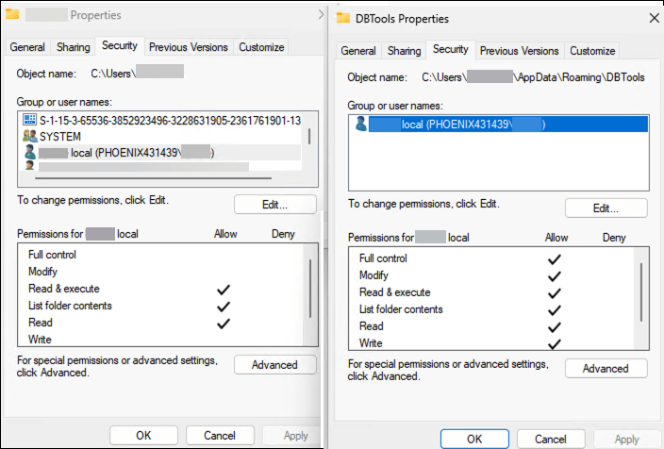Click the SYSTEM group icon
This screenshot has height=449, width=664.
pos(29,137)
